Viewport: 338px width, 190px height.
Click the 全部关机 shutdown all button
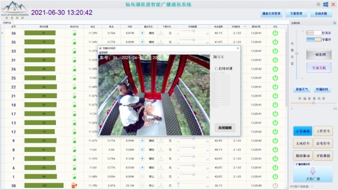319,68
